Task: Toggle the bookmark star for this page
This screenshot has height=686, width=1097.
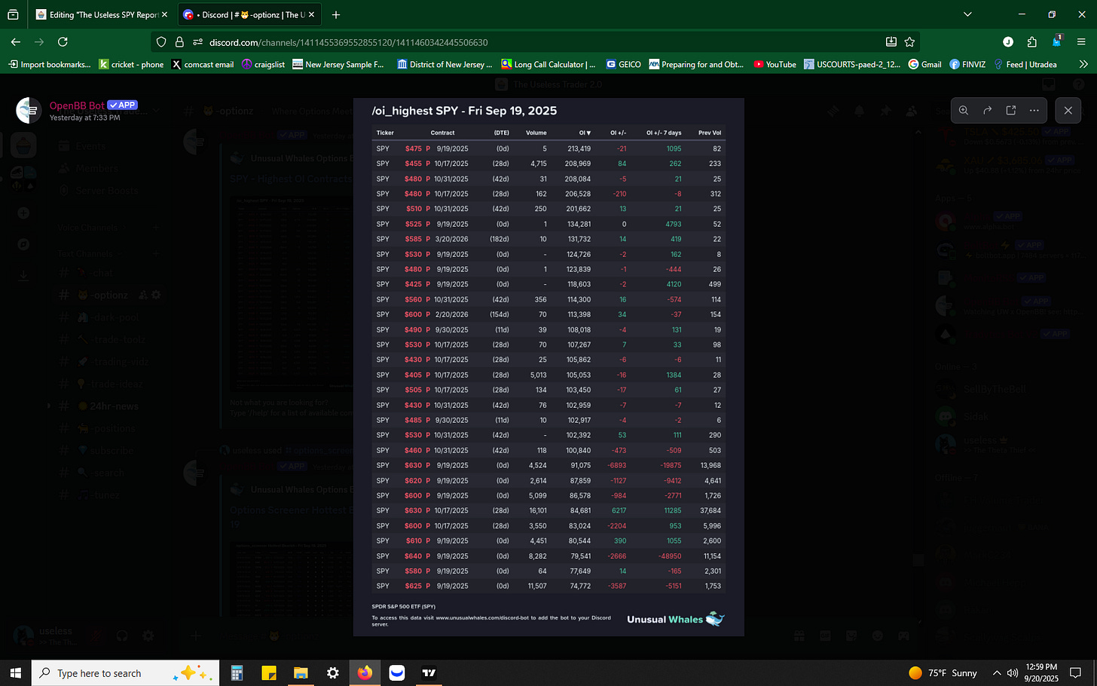Action: point(909,42)
